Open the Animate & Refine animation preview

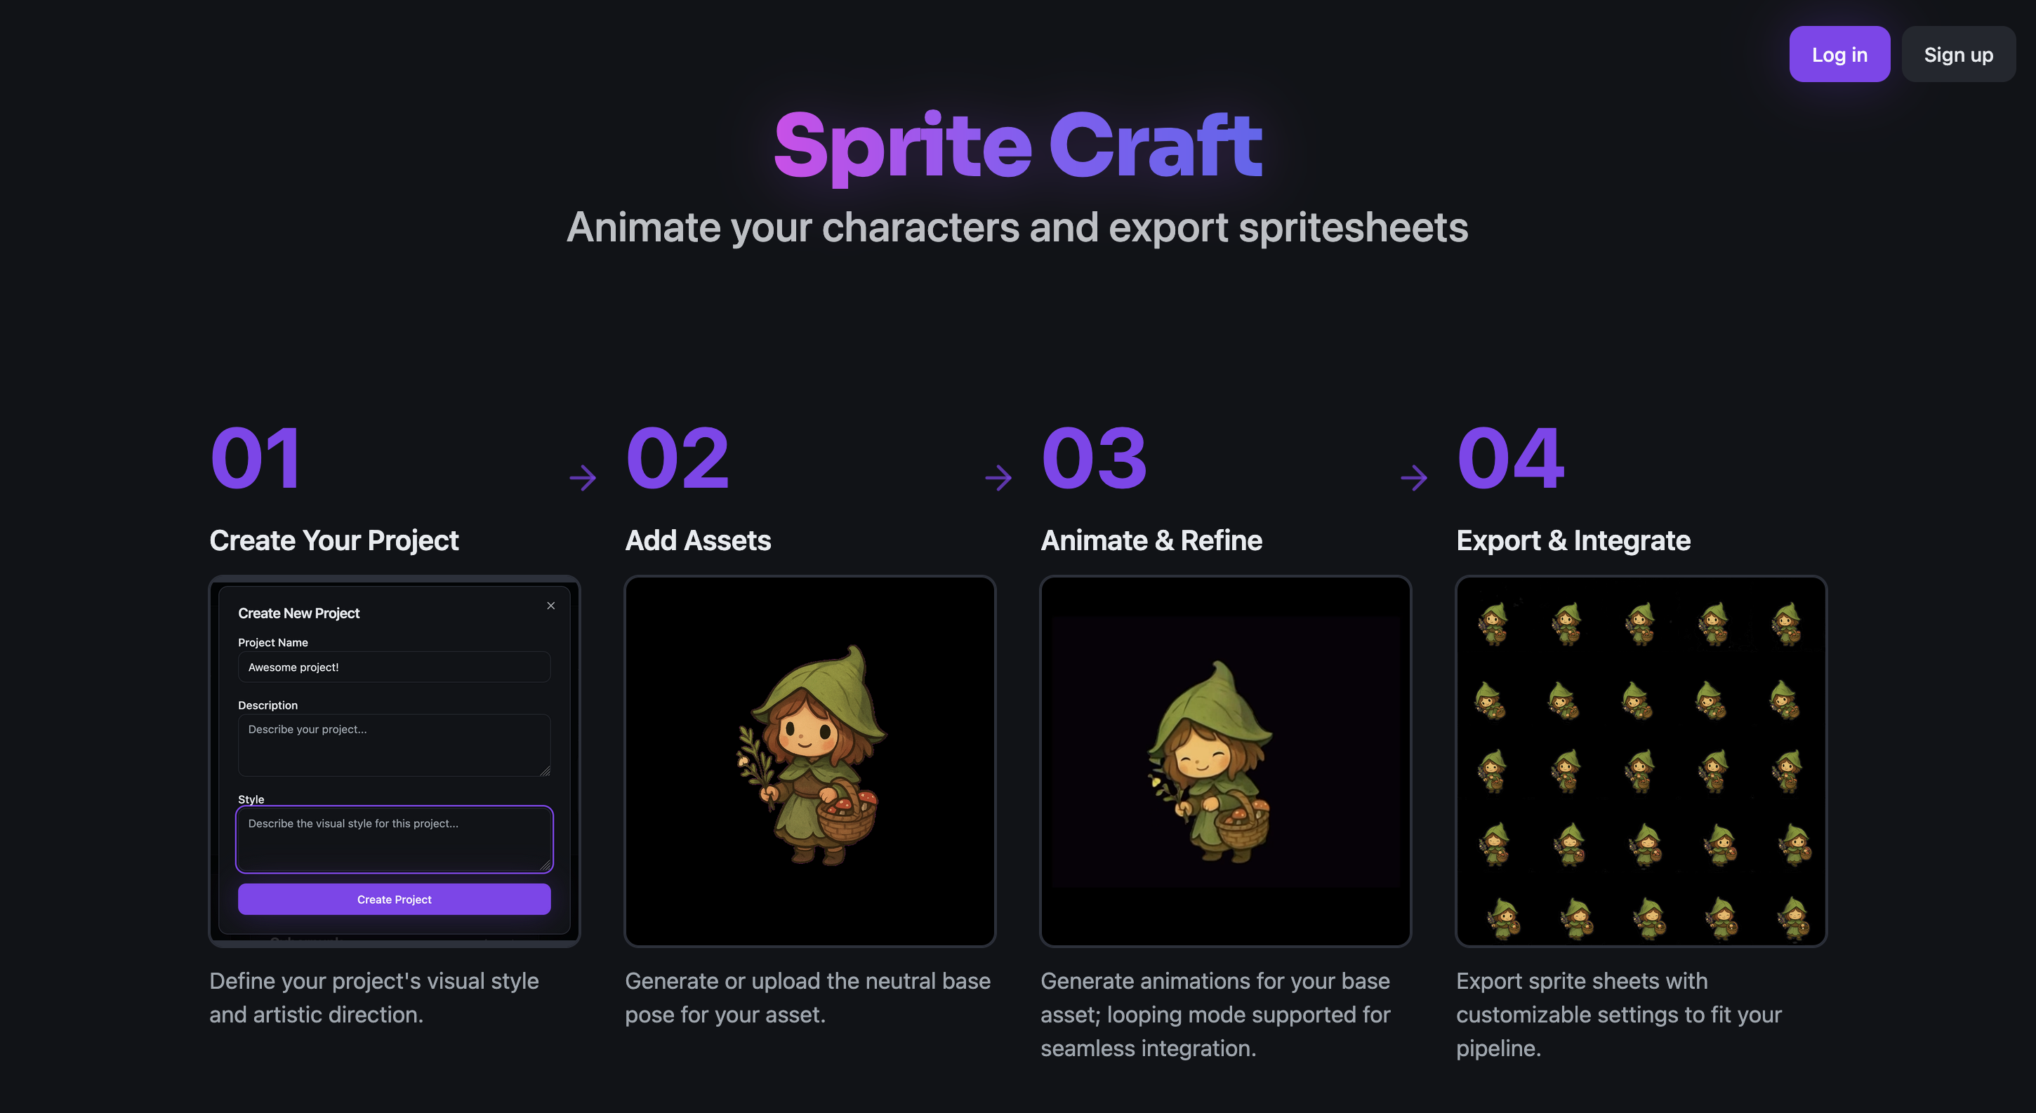pyautogui.click(x=1225, y=761)
